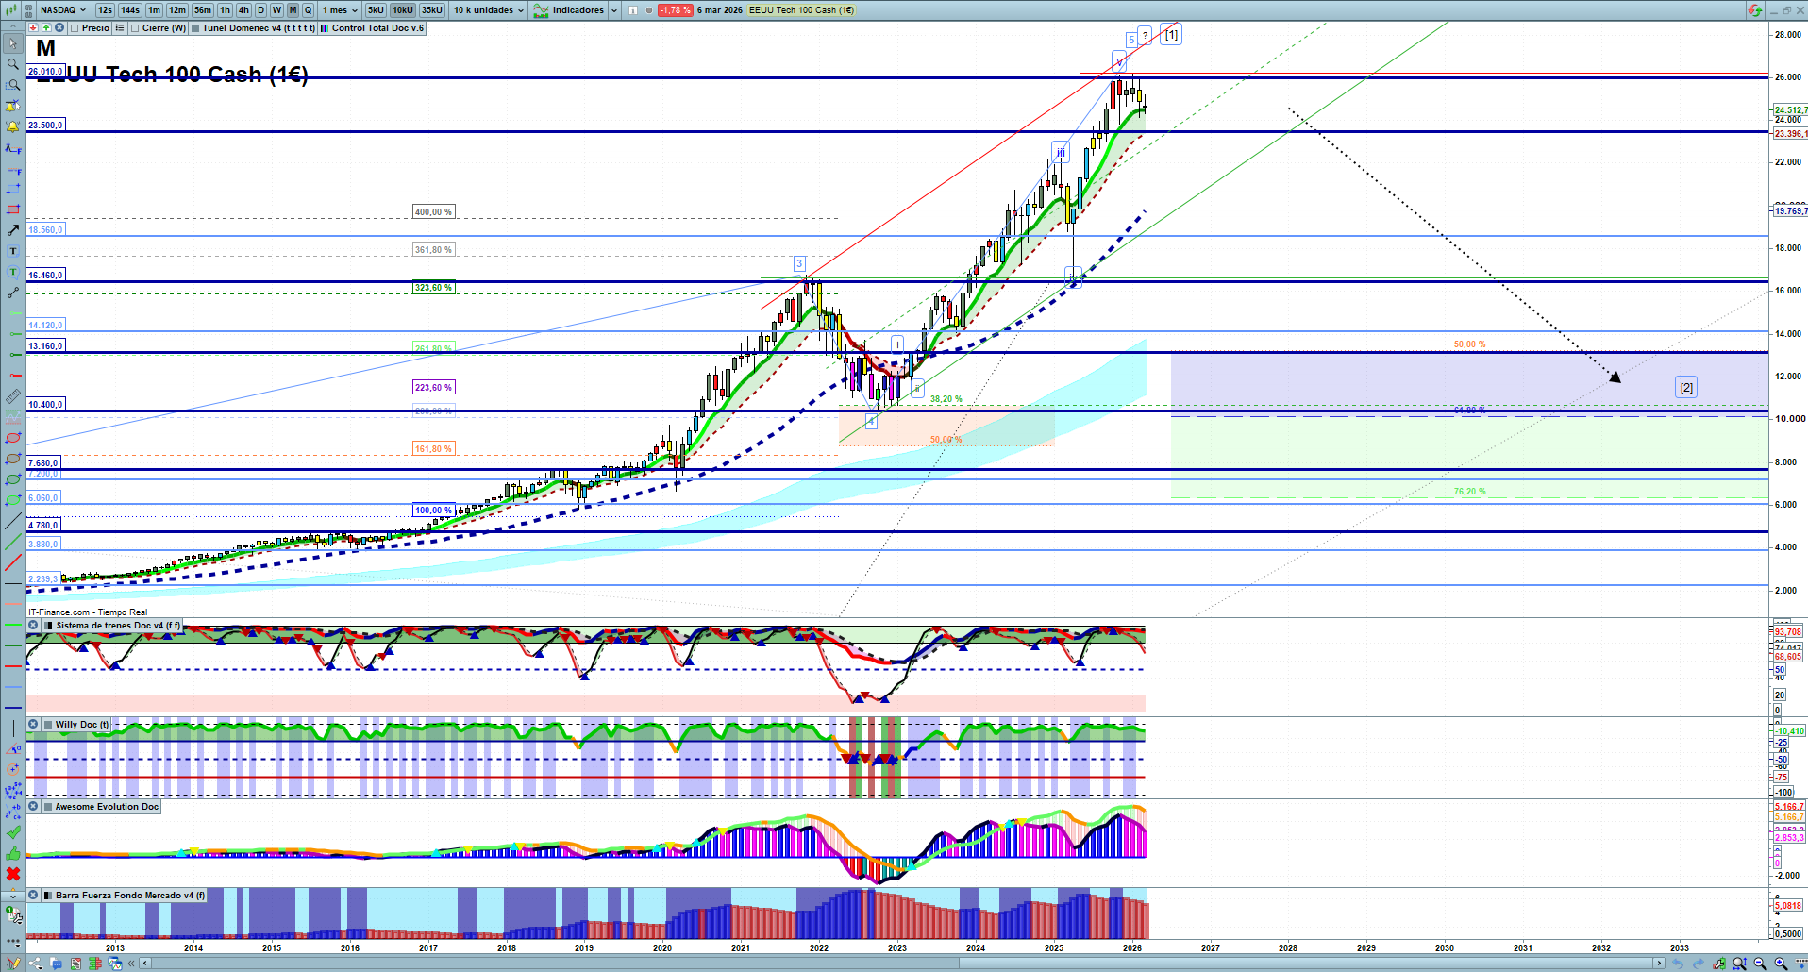Click the red X delete drawing tool

(x=13, y=874)
